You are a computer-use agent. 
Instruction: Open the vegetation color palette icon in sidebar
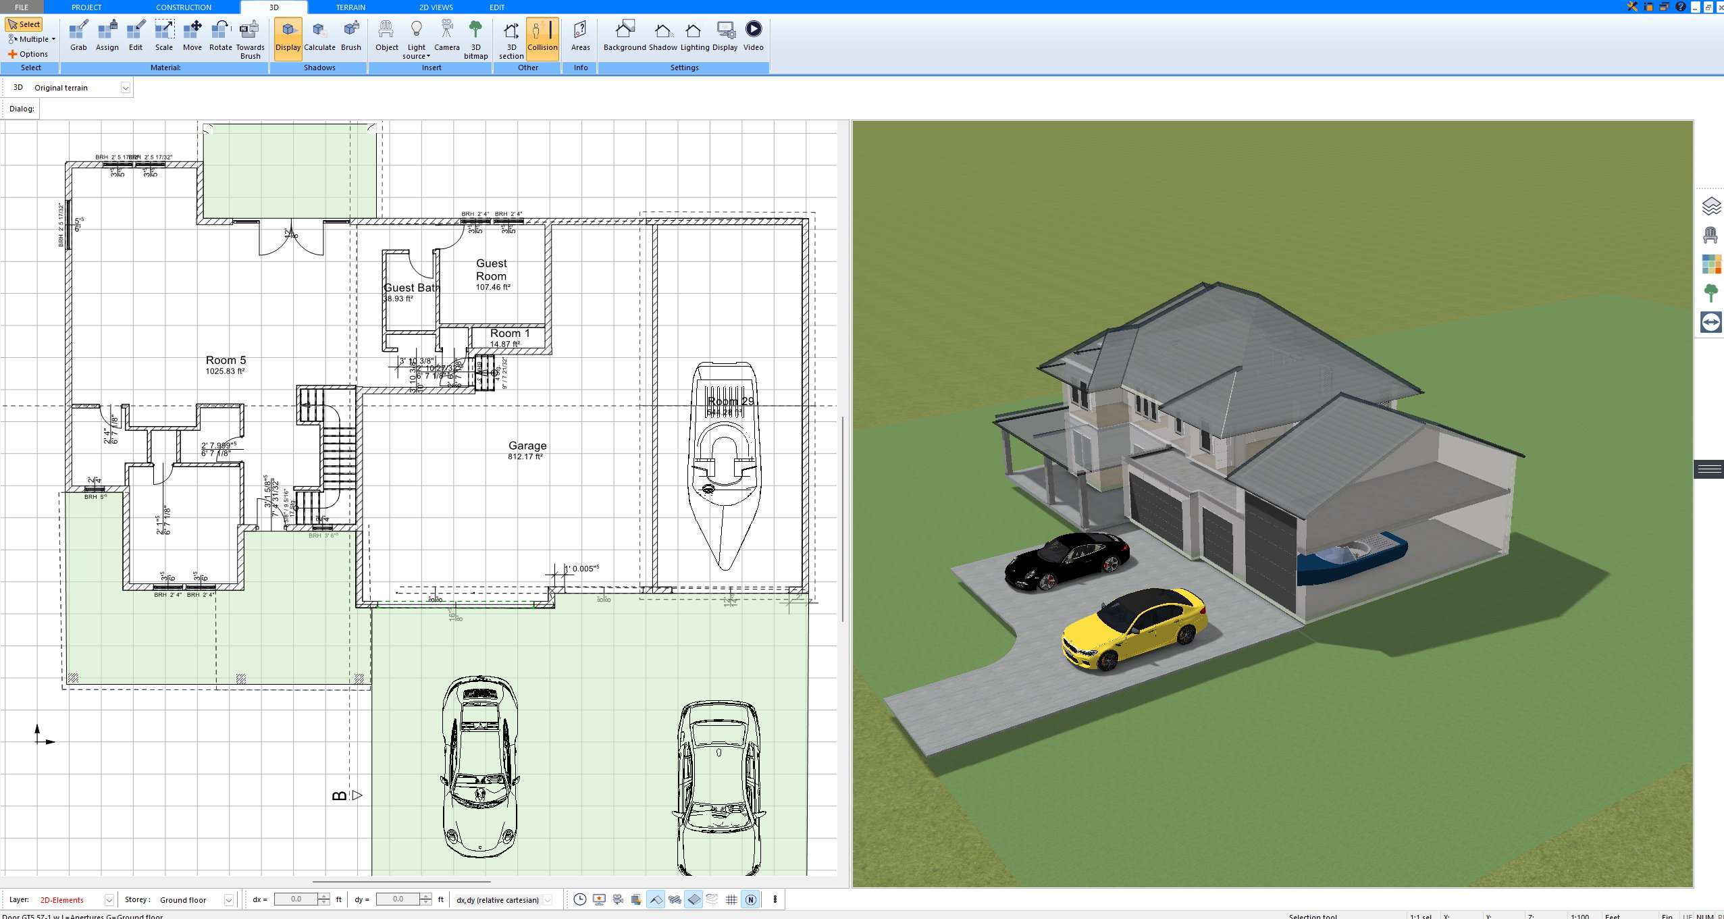click(x=1712, y=293)
